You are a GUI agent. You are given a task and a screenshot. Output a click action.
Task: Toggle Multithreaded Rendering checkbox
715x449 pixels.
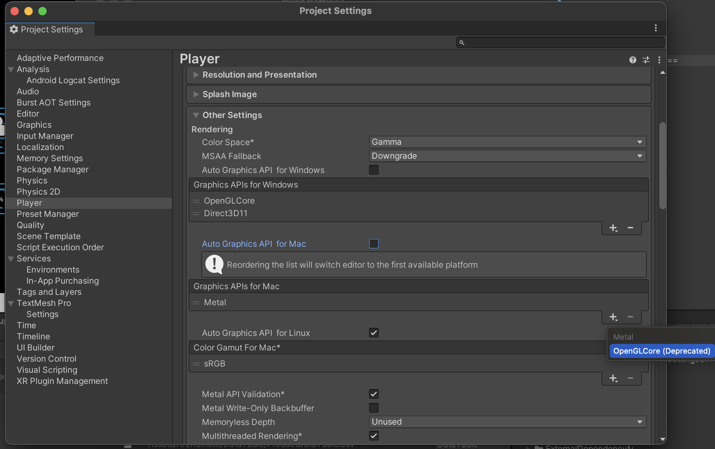(374, 436)
